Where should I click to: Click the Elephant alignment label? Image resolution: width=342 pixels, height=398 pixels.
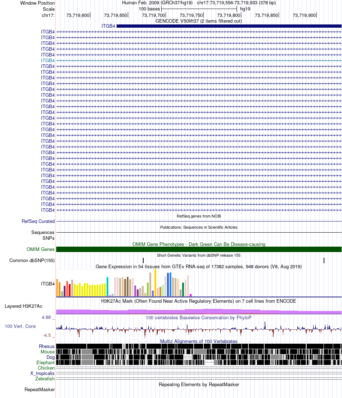coord(45,363)
